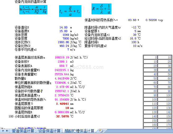Select the red result value 32.5876
The image size is (173, 134).
pyautogui.click(x=62, y=116)
